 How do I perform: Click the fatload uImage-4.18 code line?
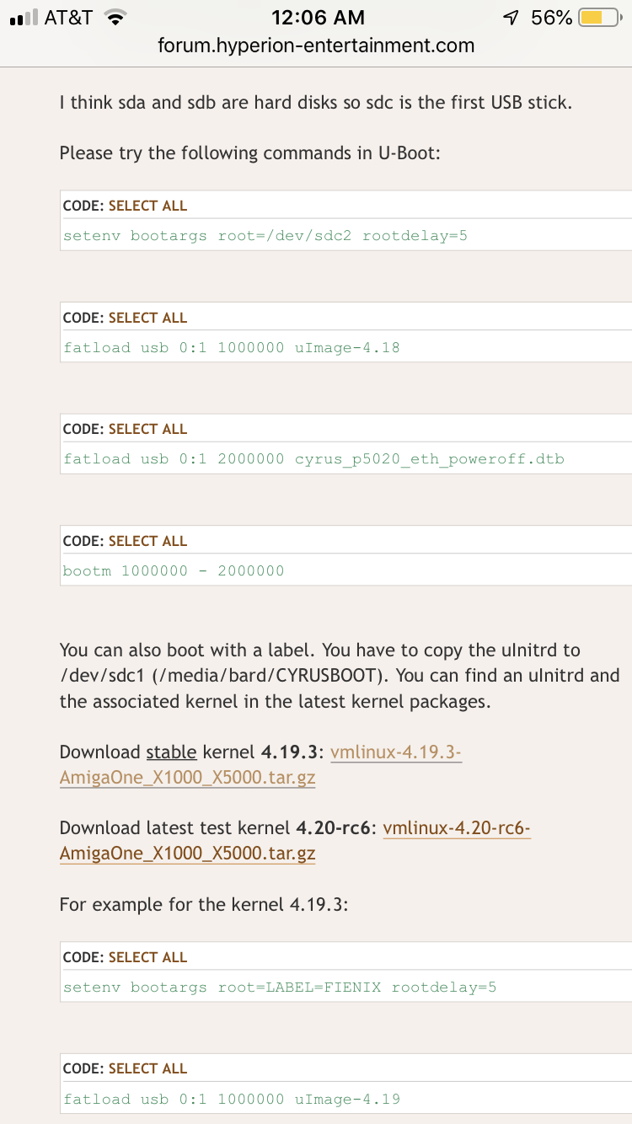pyautogui.click(x=232, y=347)
